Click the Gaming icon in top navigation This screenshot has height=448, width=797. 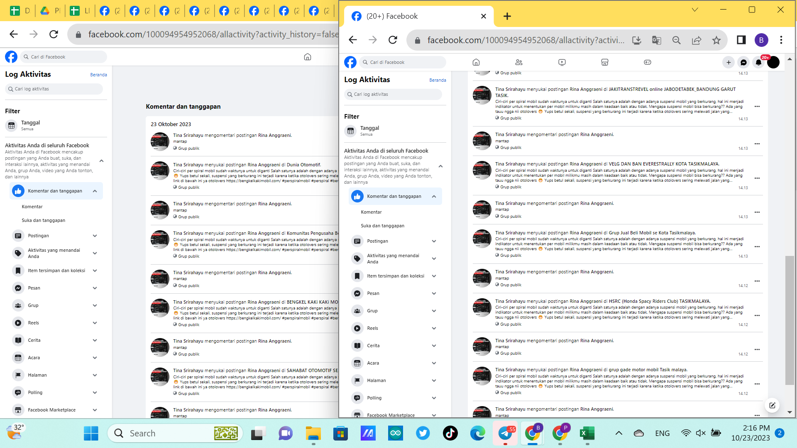tap(647, 62)
